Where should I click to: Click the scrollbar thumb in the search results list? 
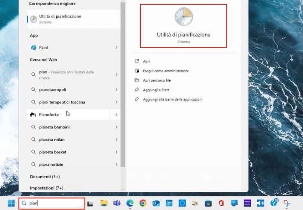coord(123,85)
